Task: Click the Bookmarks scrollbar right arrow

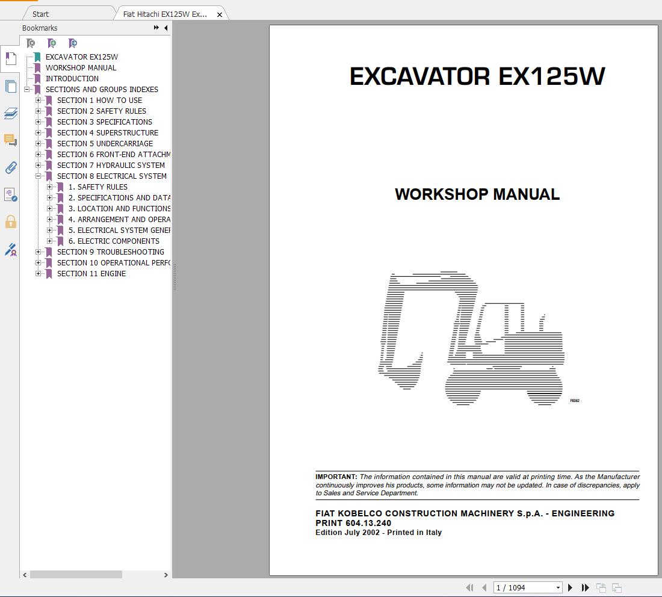Action: tap(166, 575)
